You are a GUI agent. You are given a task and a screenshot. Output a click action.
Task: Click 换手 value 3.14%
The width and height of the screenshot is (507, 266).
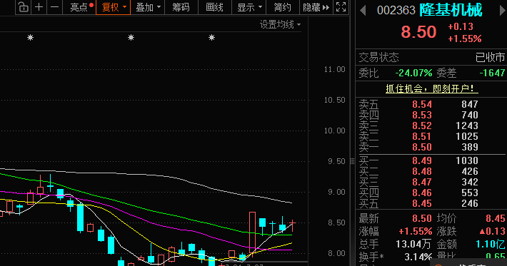click(418, 257)
